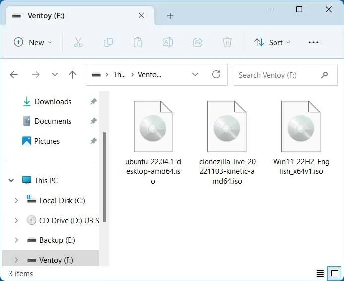The image size is (344, 281).
Task: Unpin Documents using its pin icon
Action: tap(94, 121)
